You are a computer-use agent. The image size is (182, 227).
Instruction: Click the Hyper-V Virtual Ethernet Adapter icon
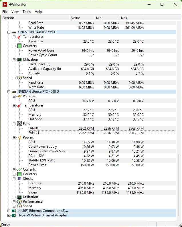click(x=14, y=215)
